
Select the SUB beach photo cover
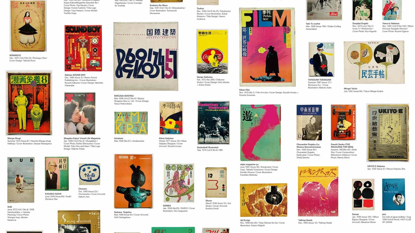[x=21, y=180]
